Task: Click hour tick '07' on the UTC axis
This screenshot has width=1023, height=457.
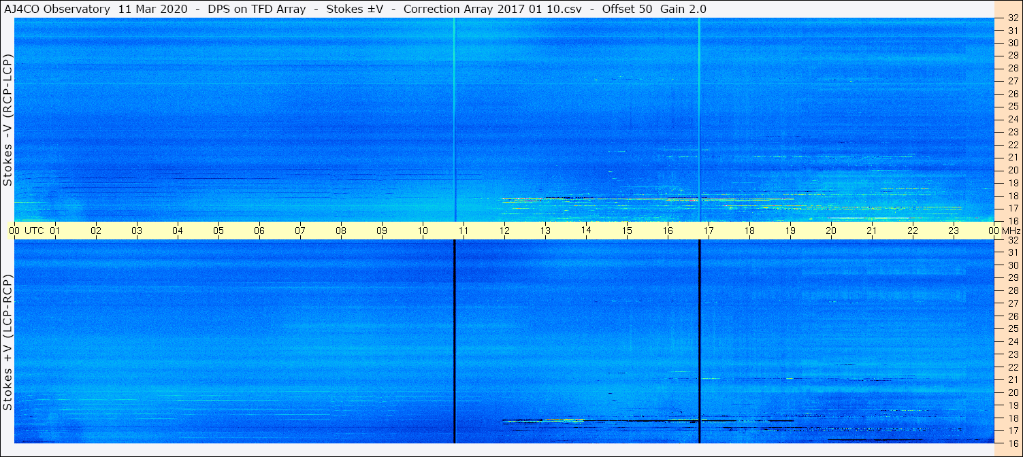Action: click(x=300, y=231)
